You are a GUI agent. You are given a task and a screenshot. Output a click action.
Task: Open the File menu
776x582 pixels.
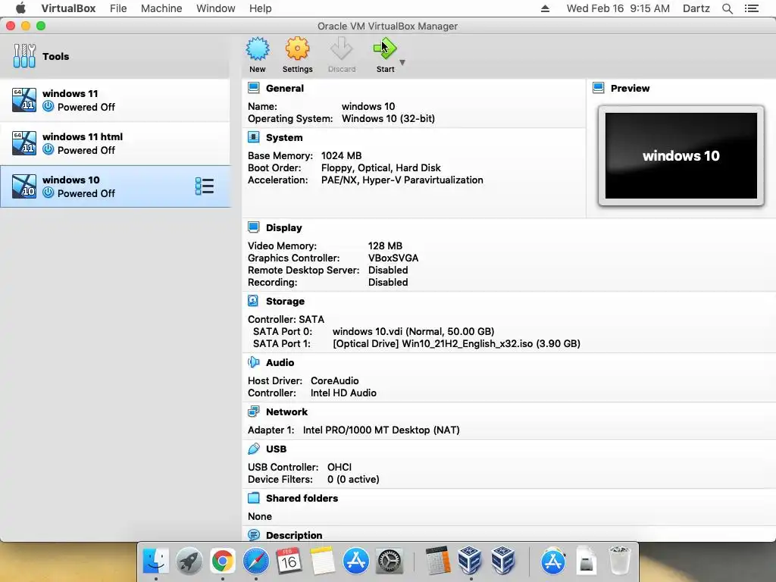[x=118, y=8]
